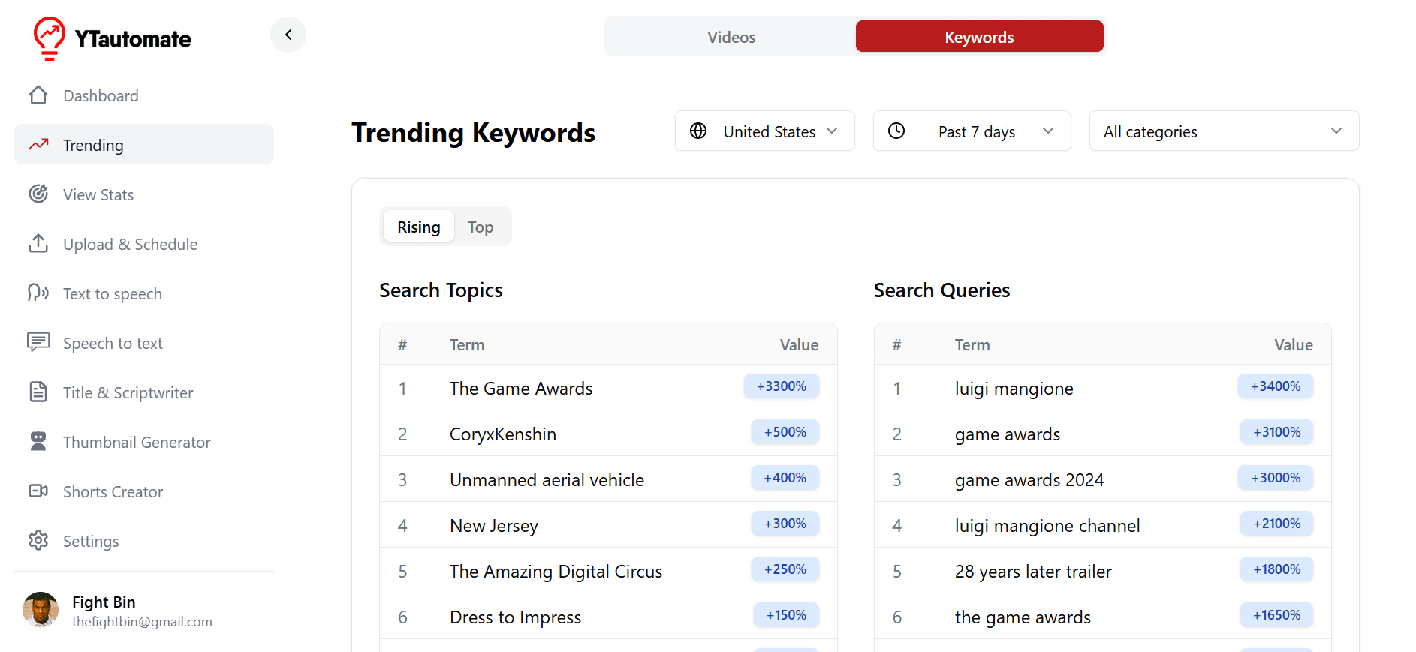Open the United States country dropdown
The width and height of the screenshot is (1416, 652).
764,131
